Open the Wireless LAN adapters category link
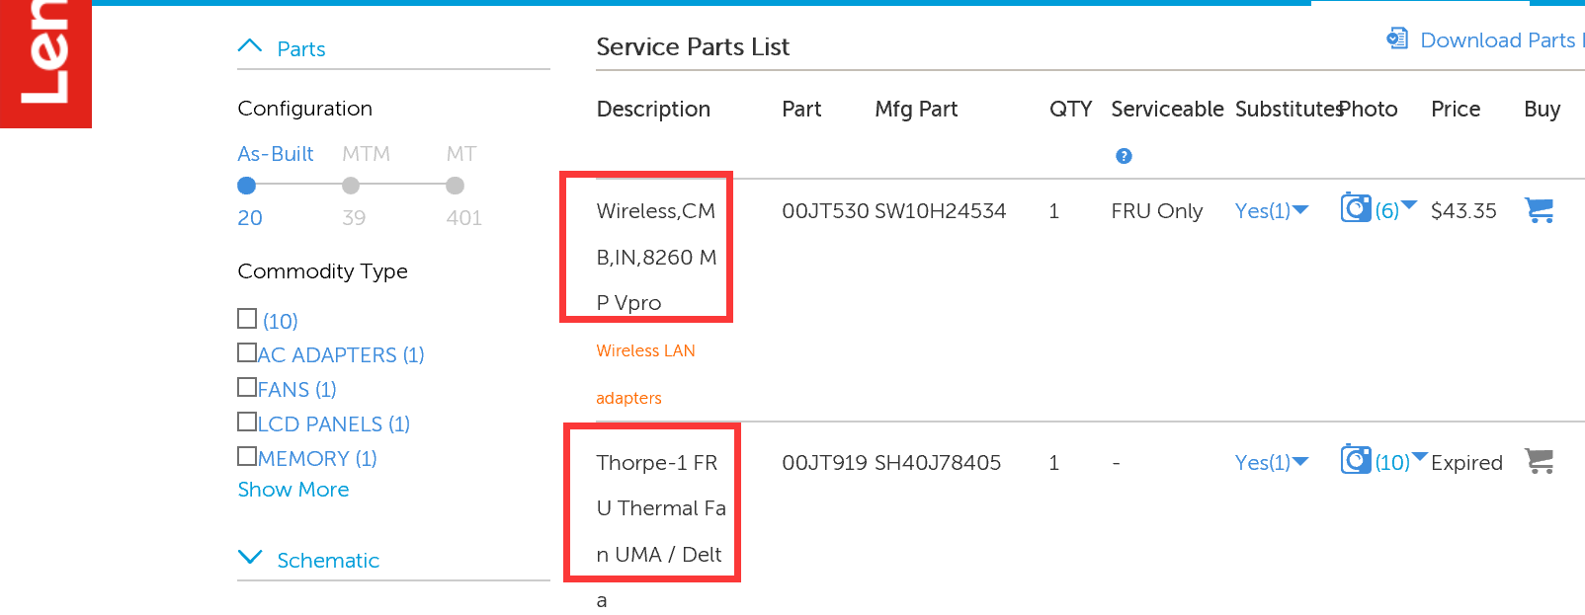The image size is (1585, 615). click(645, 351)
